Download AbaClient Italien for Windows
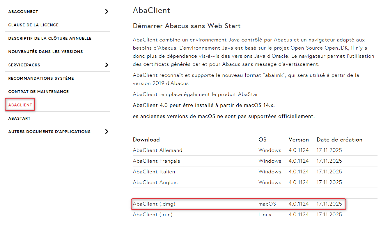Viewport: 381px width, 225px height. pos(154,172)
